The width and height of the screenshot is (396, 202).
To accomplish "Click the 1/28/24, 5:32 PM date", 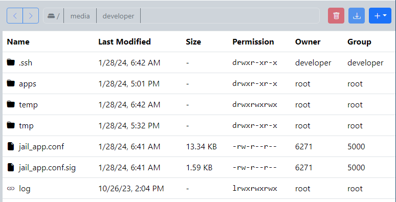I will (x=129, y=126).
